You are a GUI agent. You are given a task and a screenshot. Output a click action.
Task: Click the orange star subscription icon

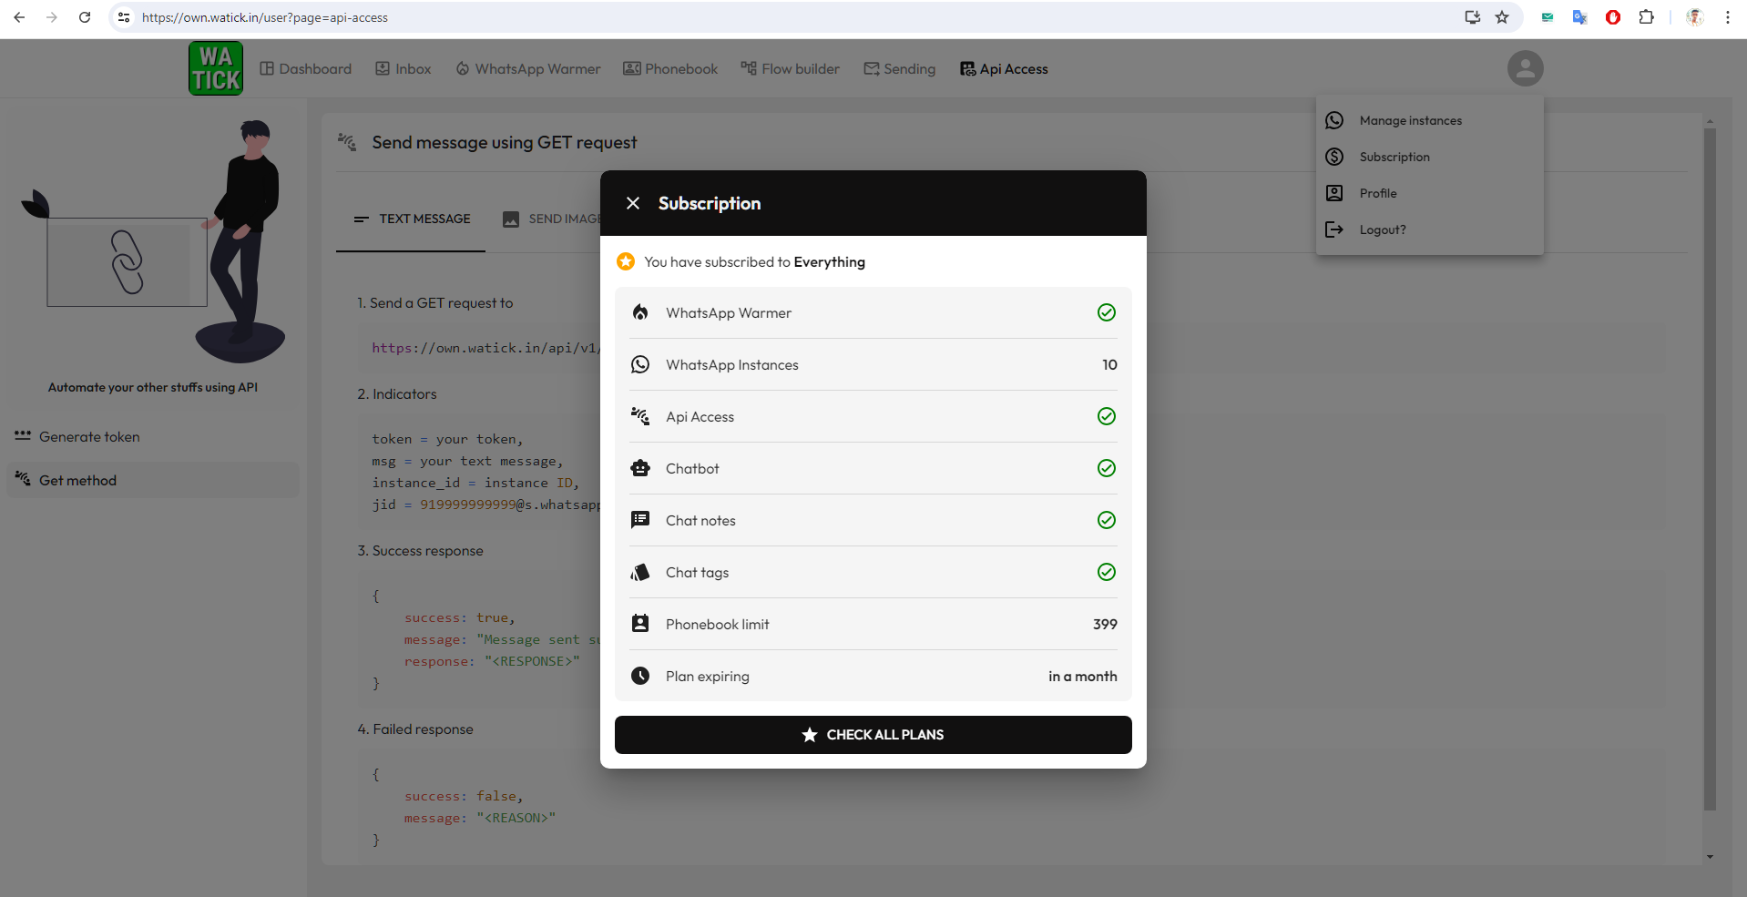[x=626, y=261]
